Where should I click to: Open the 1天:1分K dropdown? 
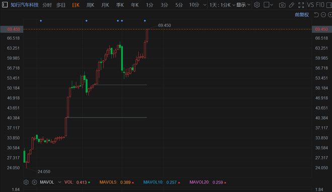point(222,5)
